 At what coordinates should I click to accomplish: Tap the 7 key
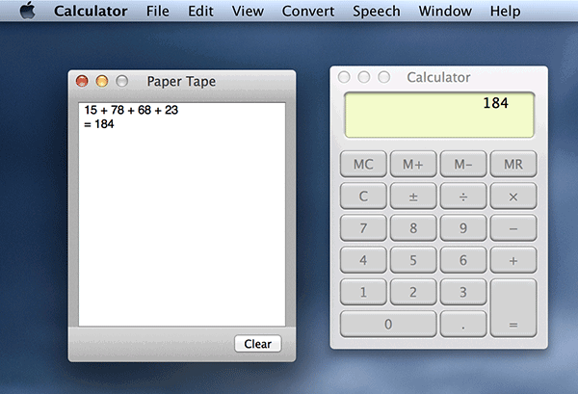click(x=363, y=227)
